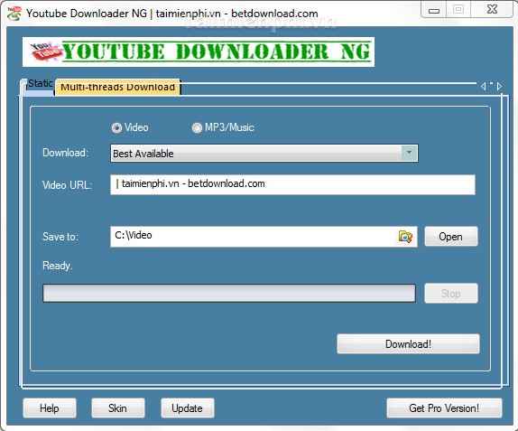Click the download progress bar

pyautogui.click(x=229, y=293)
